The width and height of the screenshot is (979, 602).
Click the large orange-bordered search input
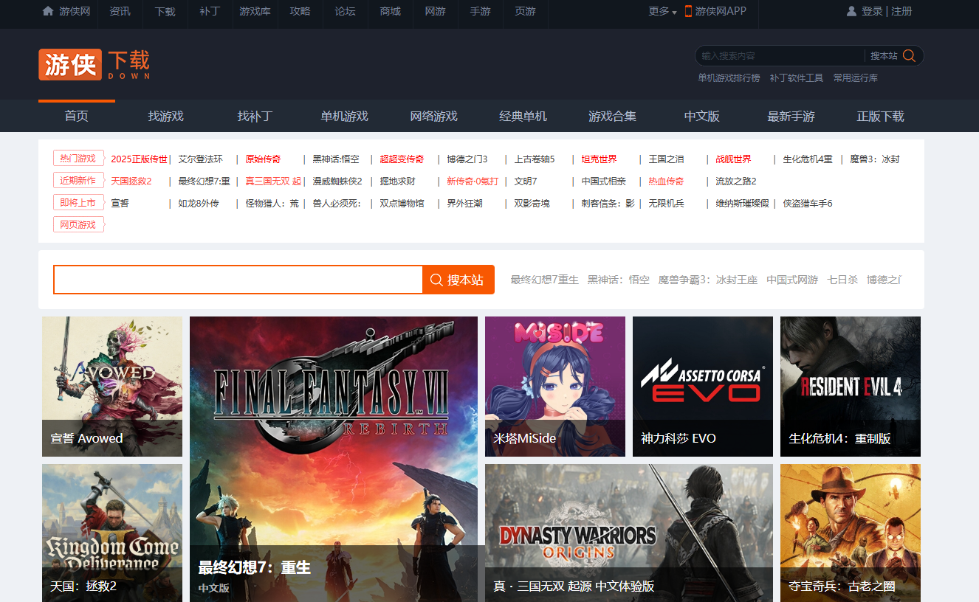click(238, 280)
